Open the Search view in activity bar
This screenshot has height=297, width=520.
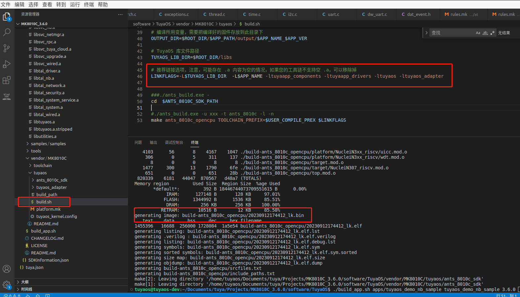(x=7, y=32)
